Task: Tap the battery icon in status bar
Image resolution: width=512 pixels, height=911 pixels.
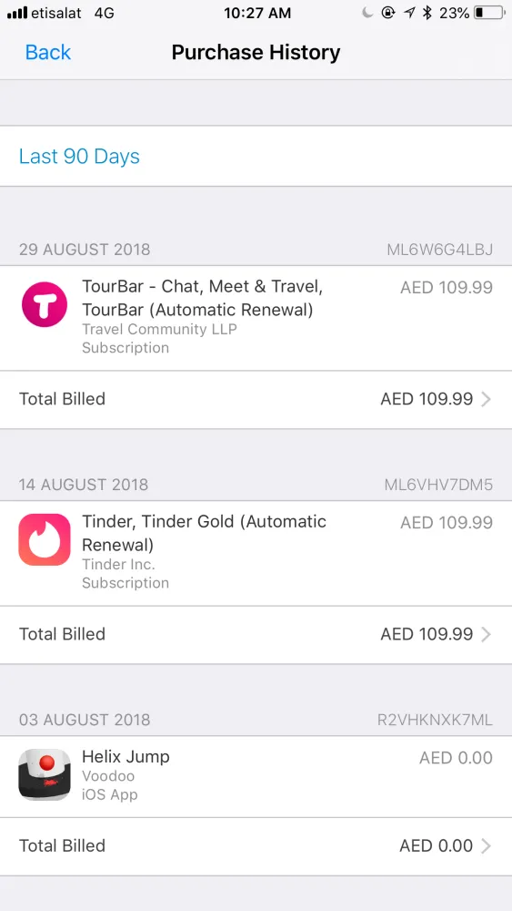Action: 489,13
